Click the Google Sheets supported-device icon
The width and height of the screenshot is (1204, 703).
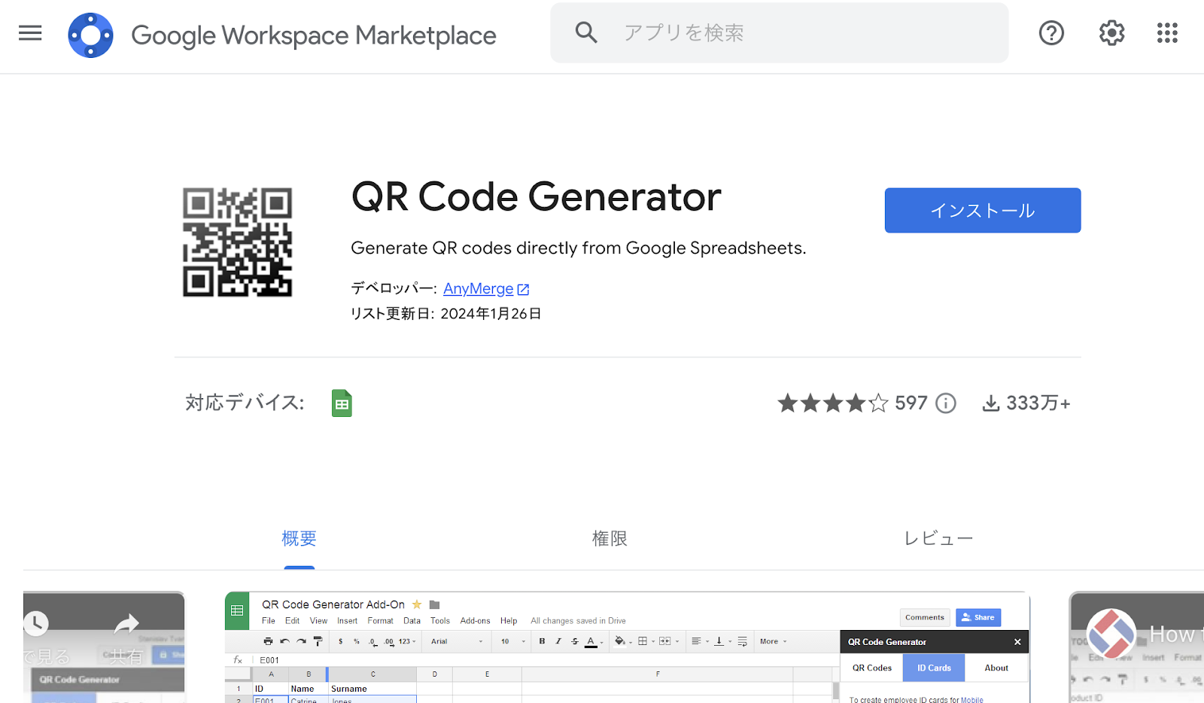click(342, 403)
